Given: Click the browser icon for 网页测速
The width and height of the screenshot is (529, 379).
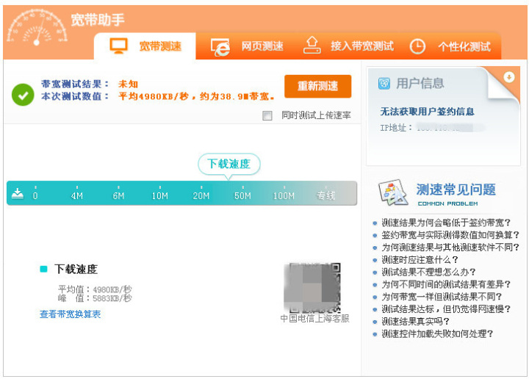Looking at the screenshot, I should [x=220, y=46].
